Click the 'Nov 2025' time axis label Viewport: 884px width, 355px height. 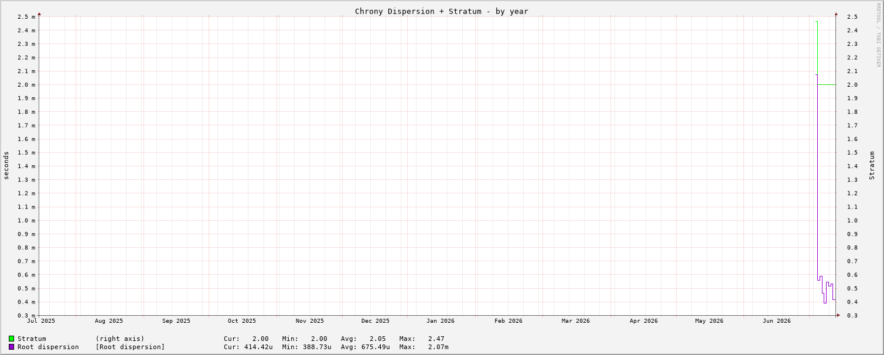point(310,321)
